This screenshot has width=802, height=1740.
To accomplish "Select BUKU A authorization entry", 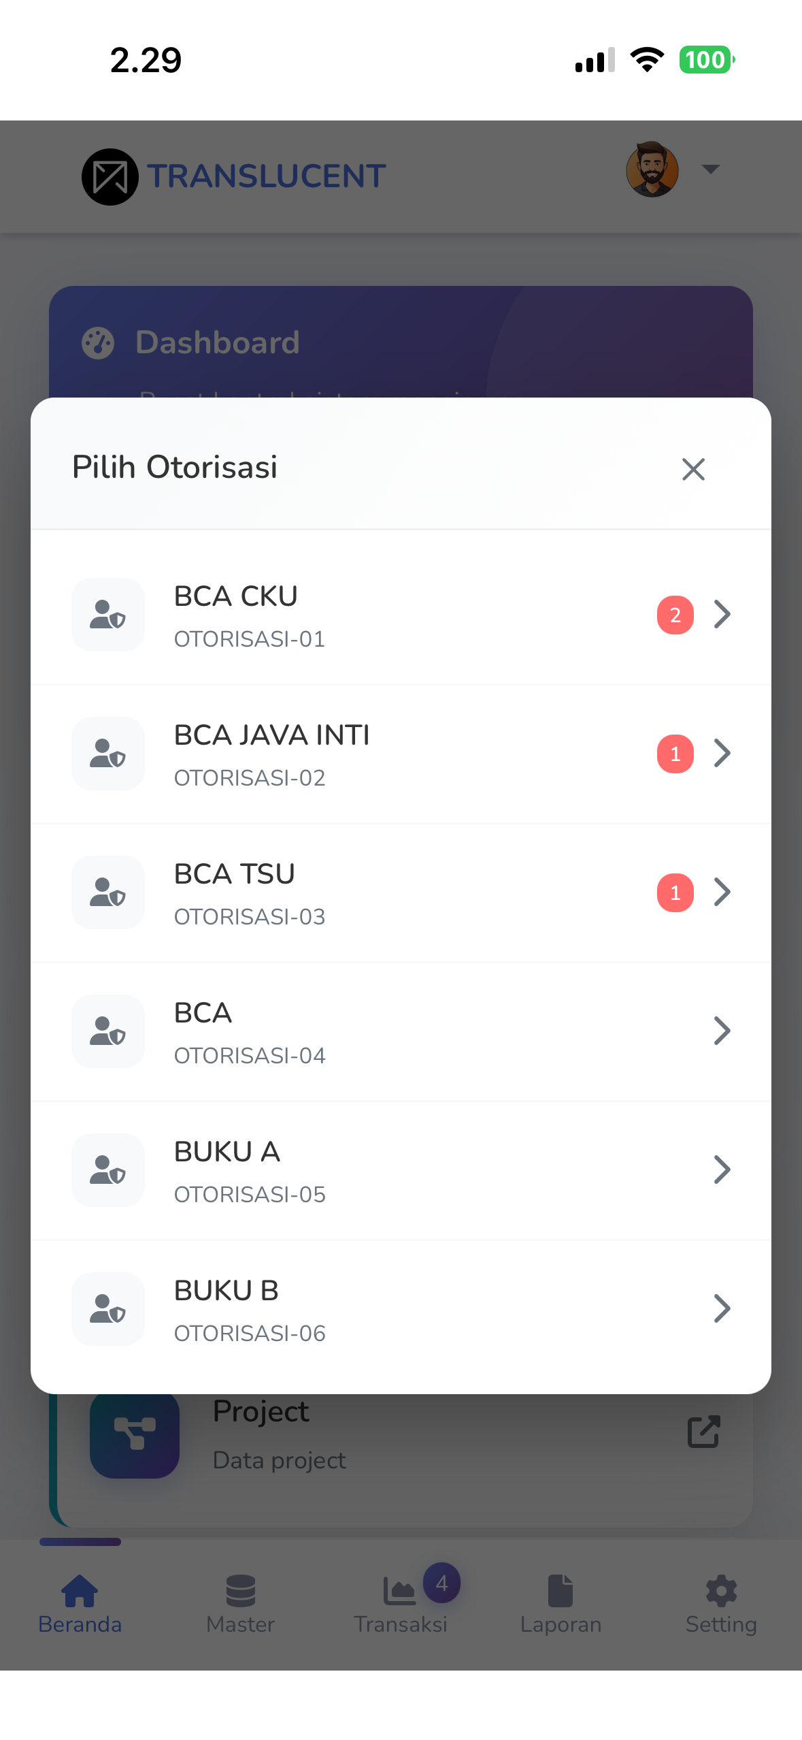I will click(x=401, y=1171).
